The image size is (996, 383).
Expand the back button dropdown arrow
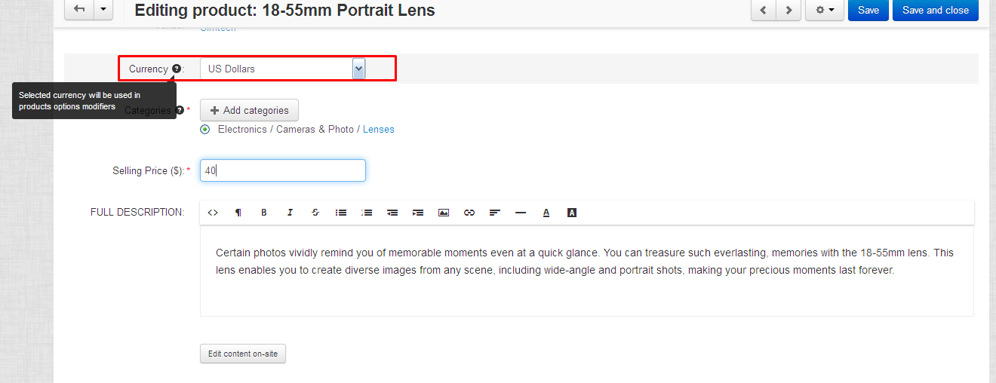pos(103,11)
